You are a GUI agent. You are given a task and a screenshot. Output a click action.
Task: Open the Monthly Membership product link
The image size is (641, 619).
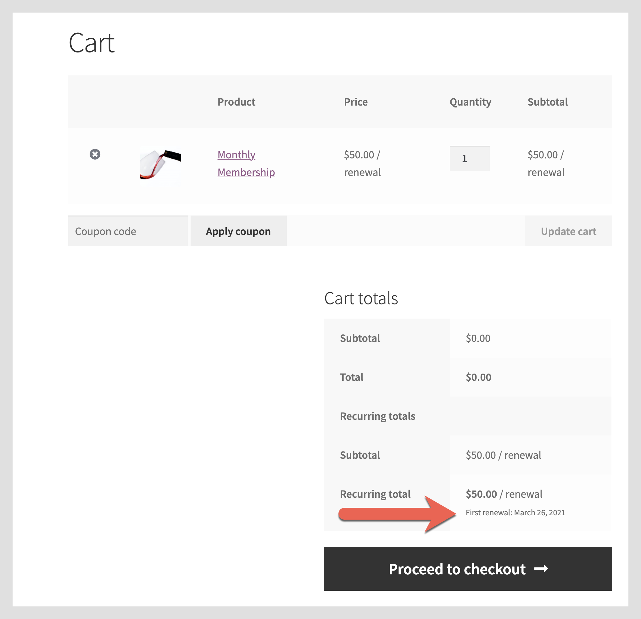(x=246, y=163)
